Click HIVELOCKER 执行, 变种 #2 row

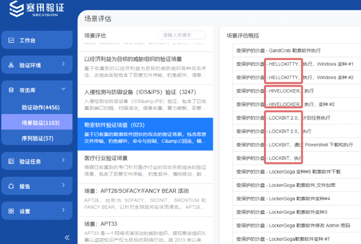297,104
